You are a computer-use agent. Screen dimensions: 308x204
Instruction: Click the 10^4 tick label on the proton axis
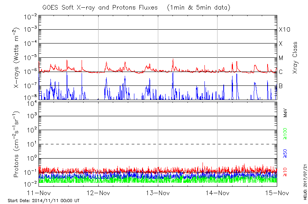point(31,102)
